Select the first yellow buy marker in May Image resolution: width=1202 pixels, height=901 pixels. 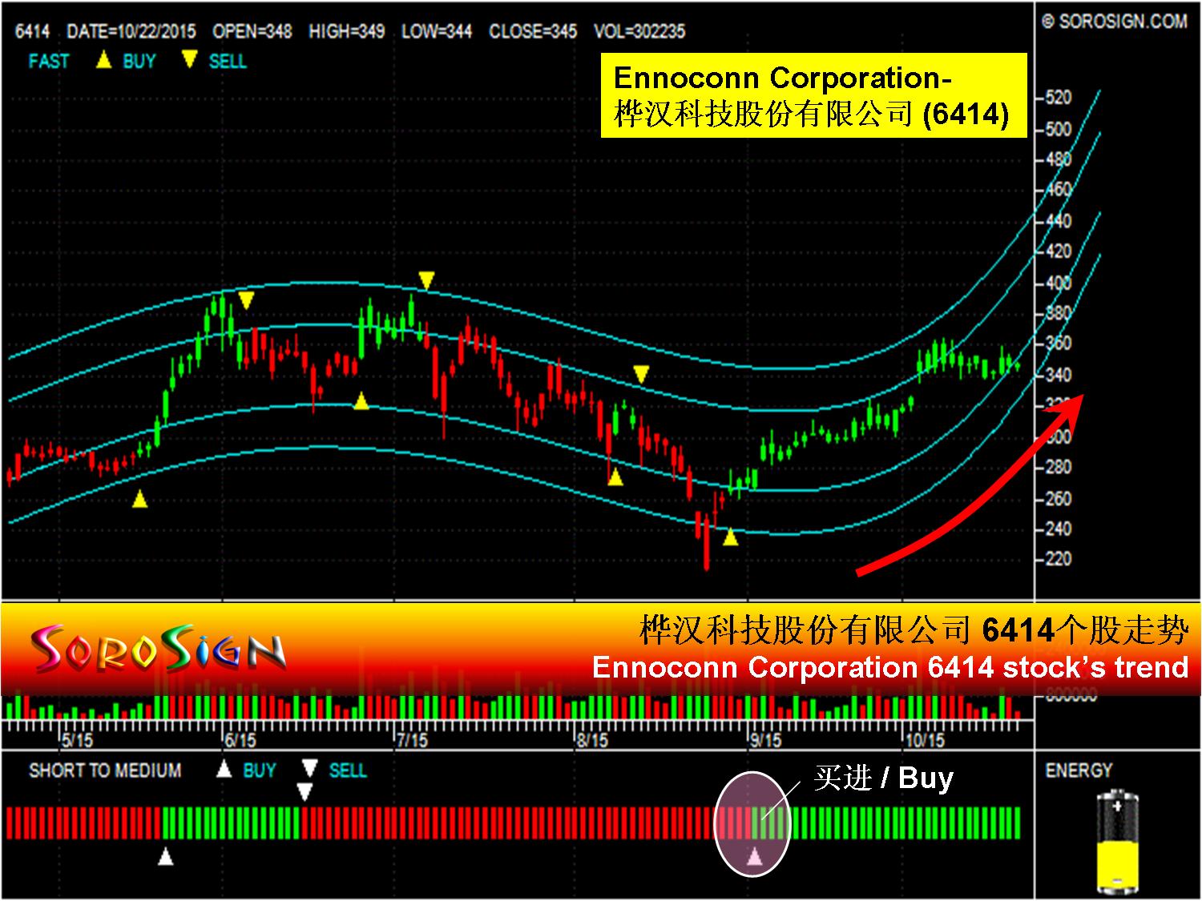[x=139, y=500]
